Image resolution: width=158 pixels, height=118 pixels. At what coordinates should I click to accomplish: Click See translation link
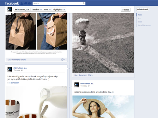coord(13,83)
